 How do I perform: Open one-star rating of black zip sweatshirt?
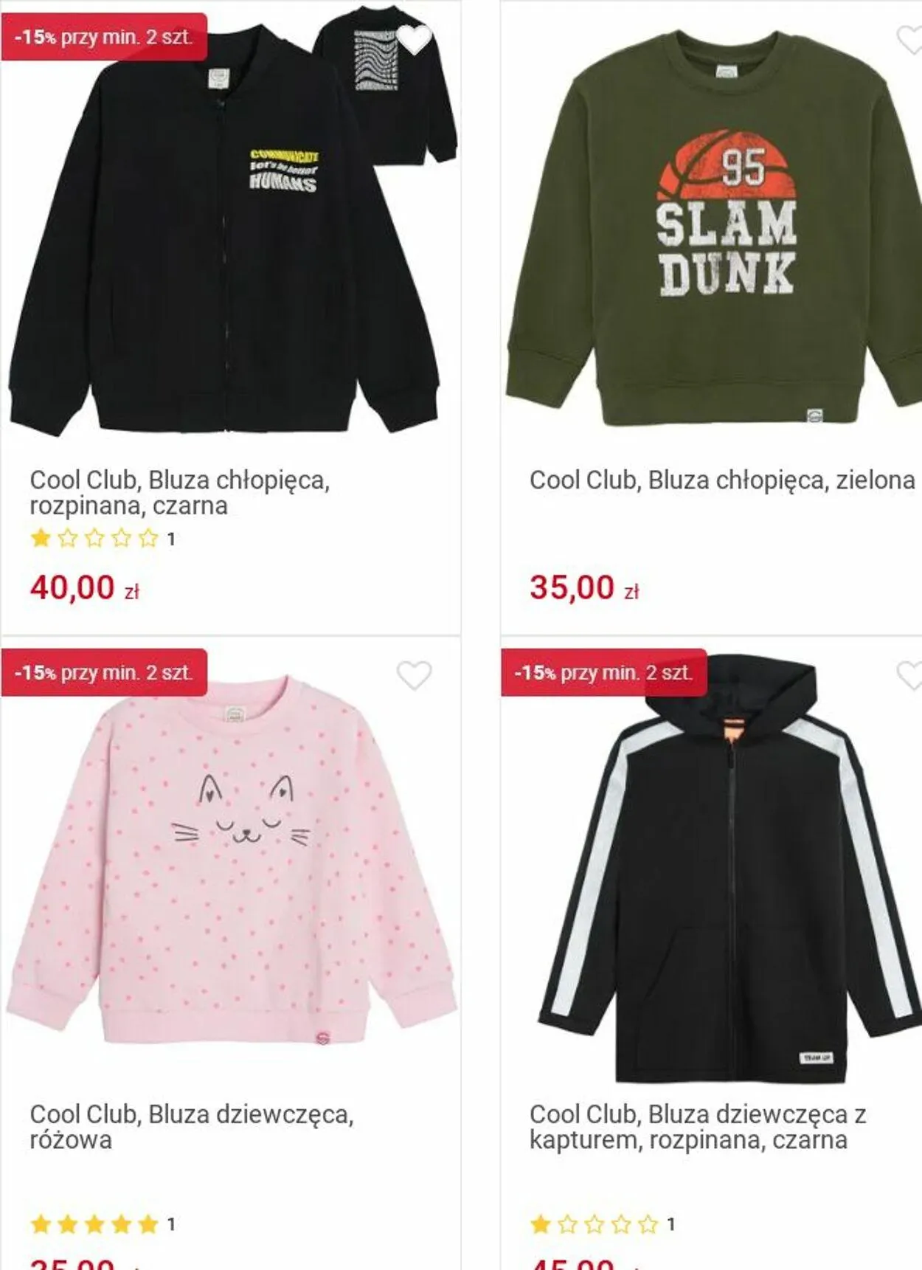click(103, 539)
